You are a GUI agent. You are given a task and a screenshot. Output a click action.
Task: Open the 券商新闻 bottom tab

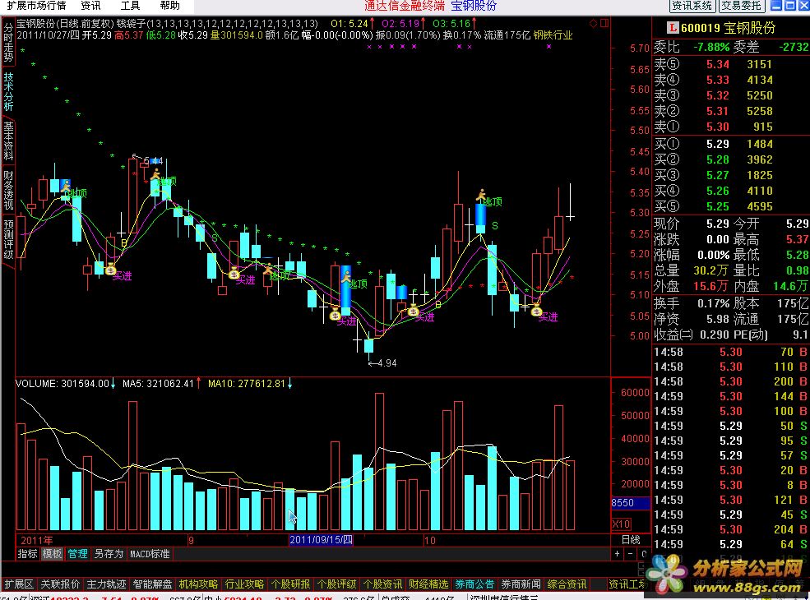pyautogui.click(x=521, y=584)
